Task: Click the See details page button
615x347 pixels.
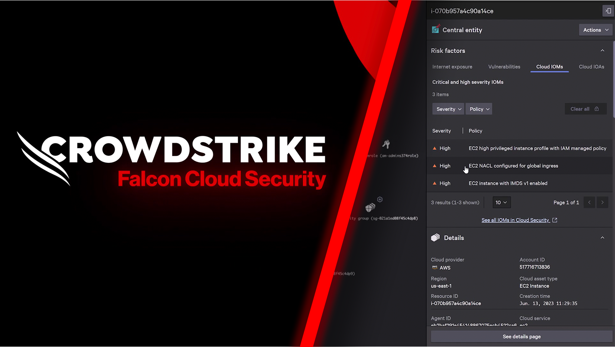Action: pos(521,336)
